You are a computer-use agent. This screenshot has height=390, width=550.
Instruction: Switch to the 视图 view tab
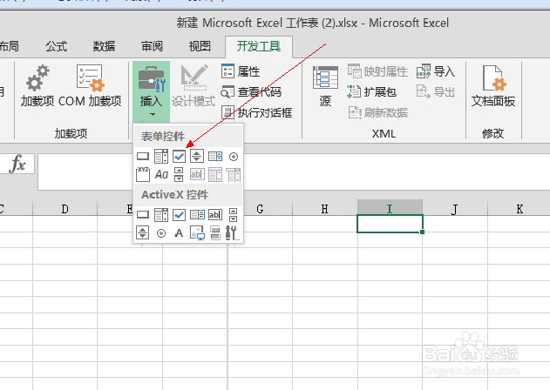pos(200,46)
